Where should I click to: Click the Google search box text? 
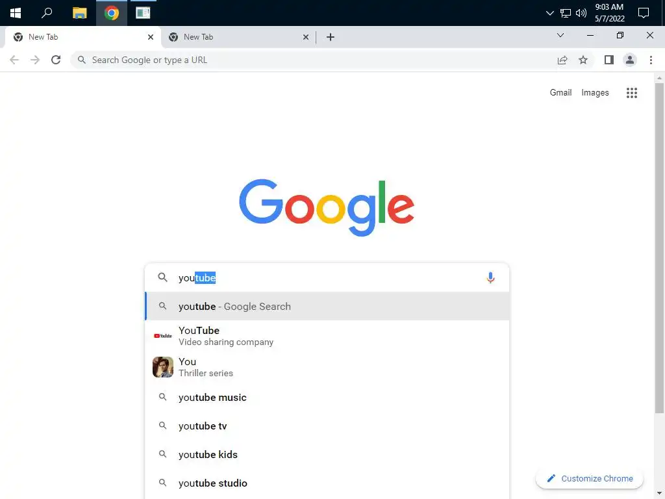197,278
